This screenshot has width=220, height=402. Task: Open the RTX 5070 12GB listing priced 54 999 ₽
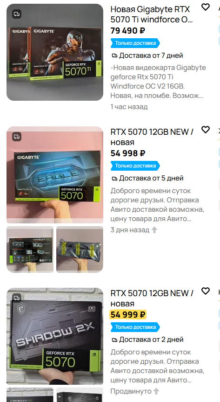tap(152, 298)
